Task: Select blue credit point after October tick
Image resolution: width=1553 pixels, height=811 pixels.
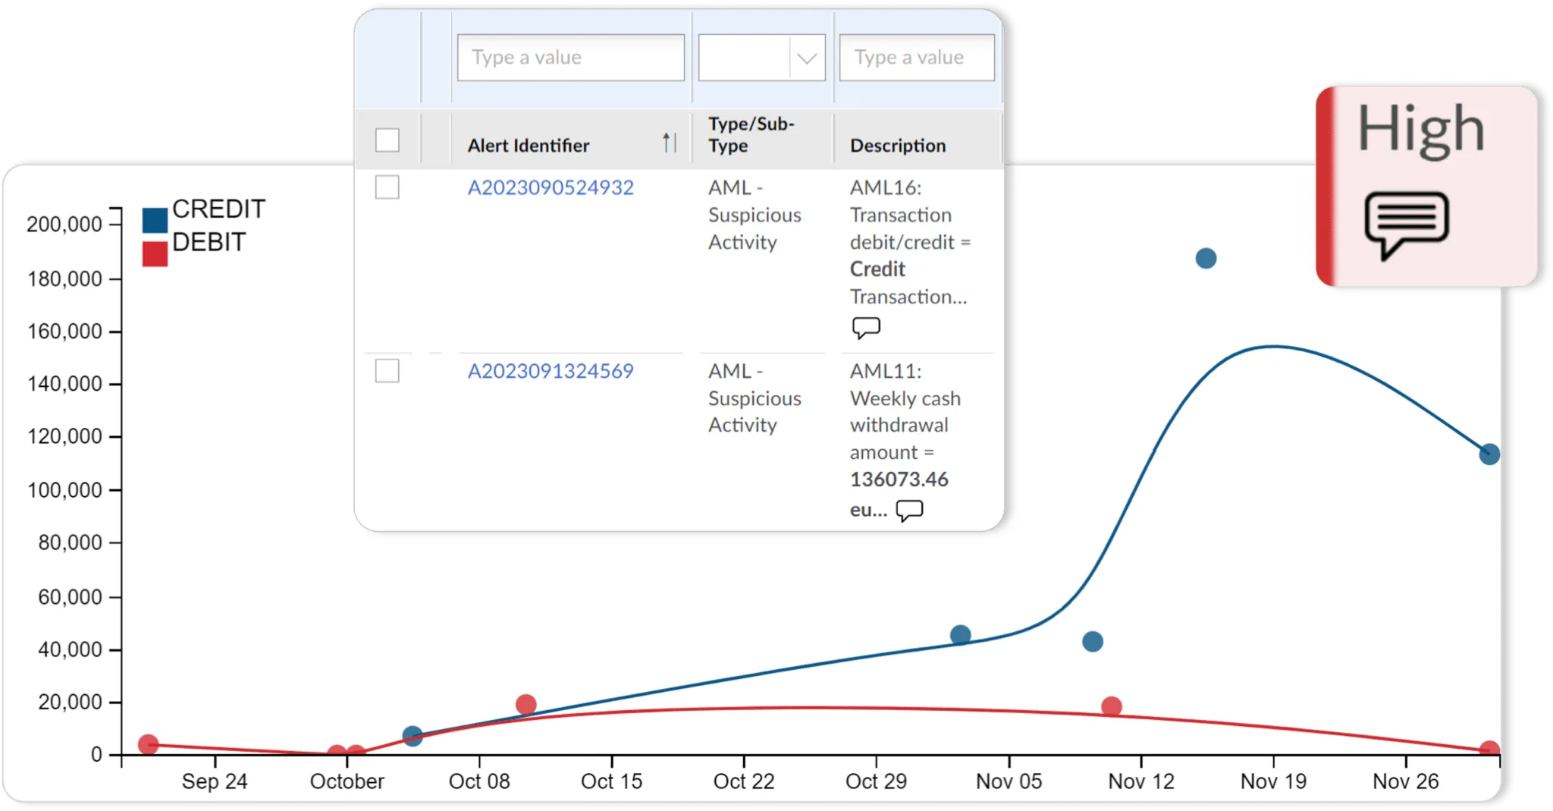Action: click(413, 736)
